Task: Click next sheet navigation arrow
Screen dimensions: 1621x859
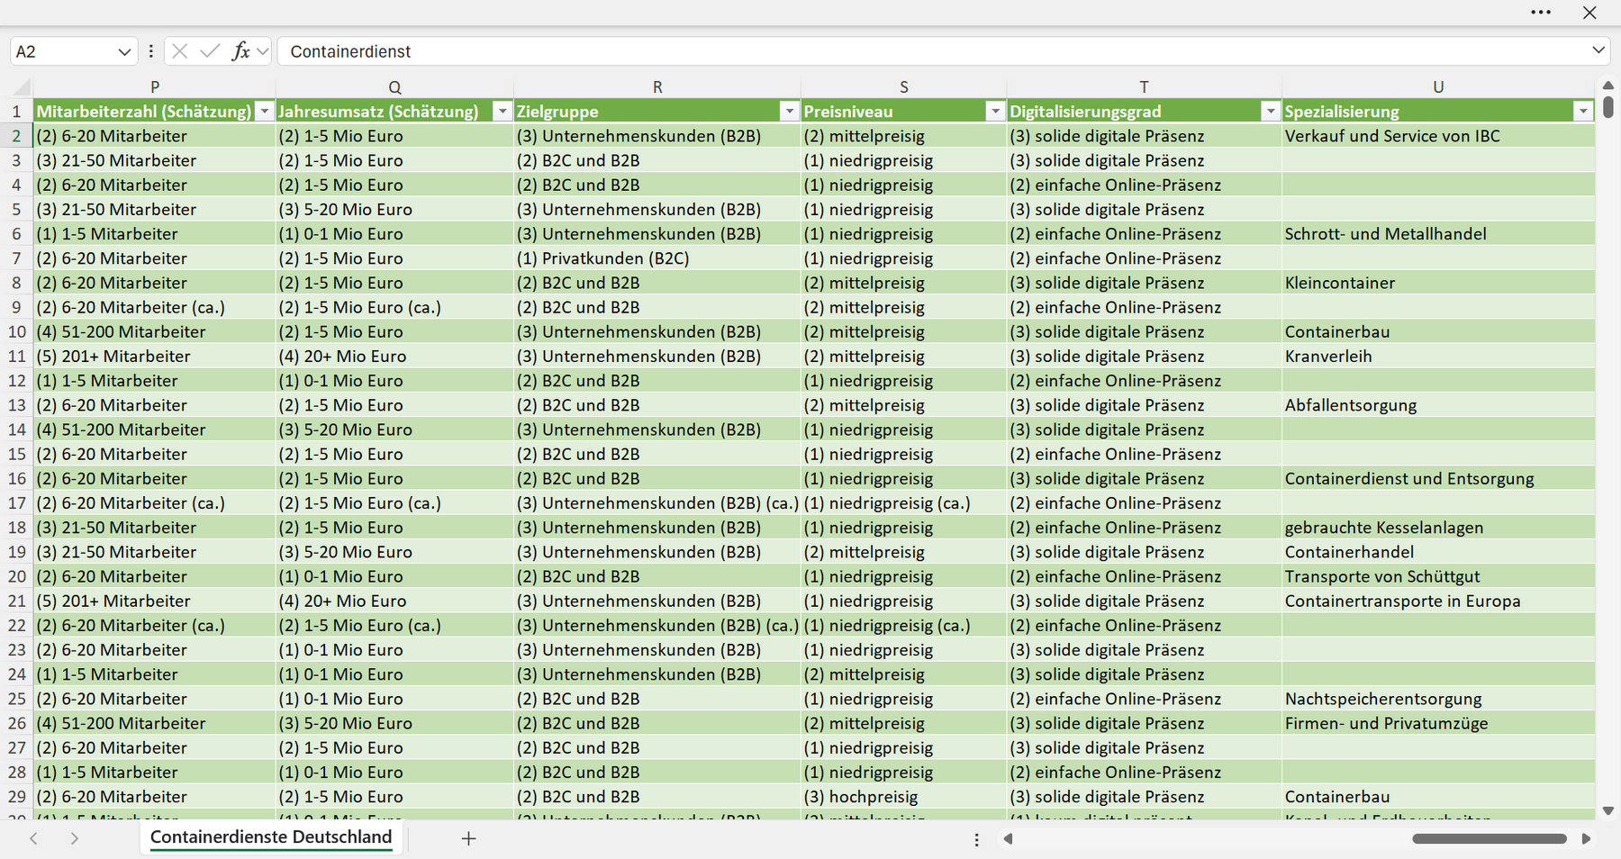Action: (x=75, y=838)
